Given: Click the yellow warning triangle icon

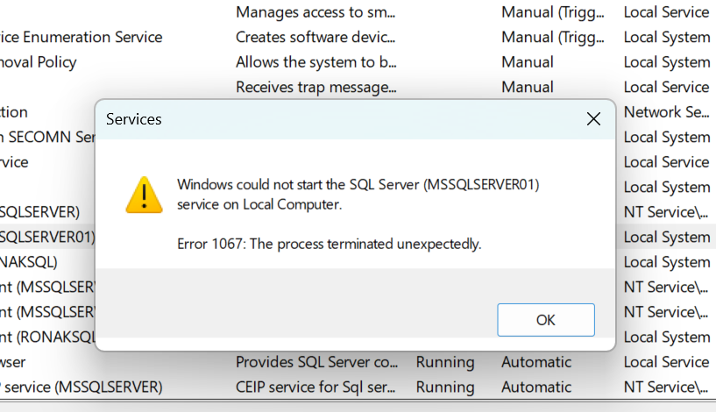Looking at the screenshot, I should coord(145,195).
